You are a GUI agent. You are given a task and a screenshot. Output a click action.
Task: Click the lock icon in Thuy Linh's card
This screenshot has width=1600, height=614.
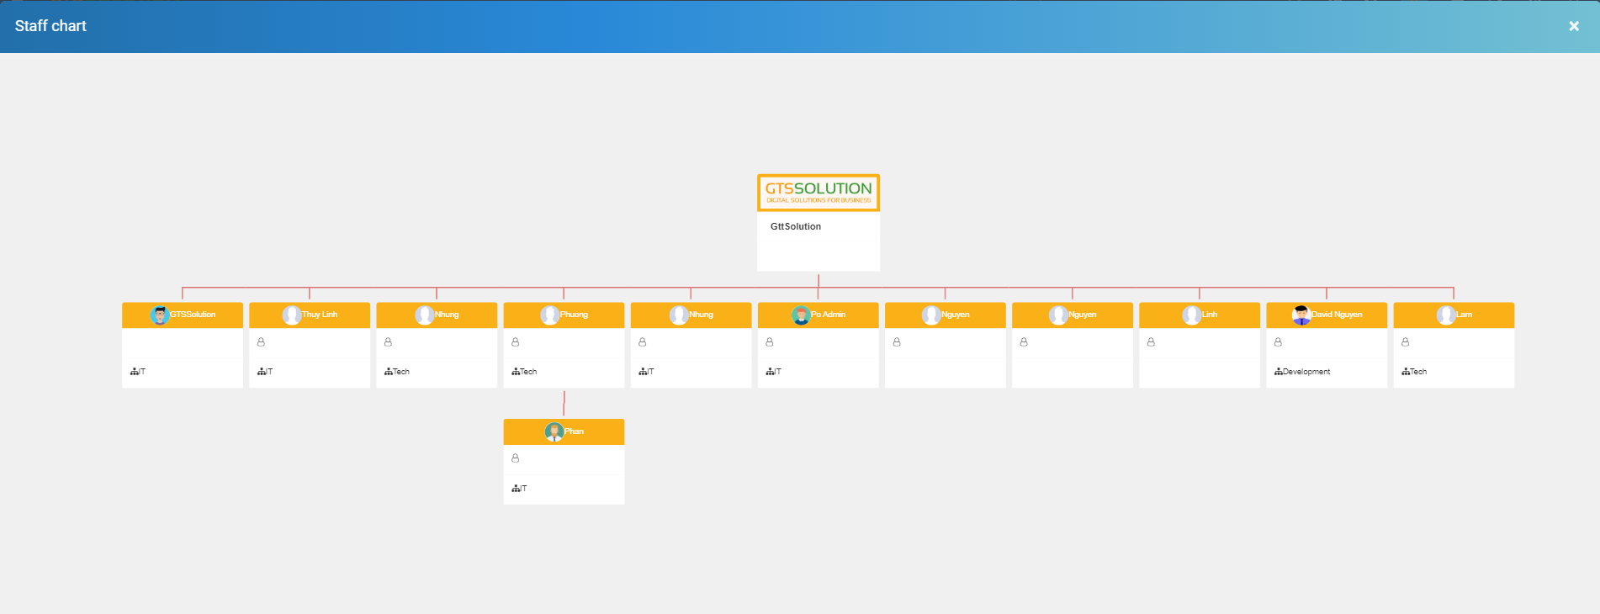coord(261,342)
